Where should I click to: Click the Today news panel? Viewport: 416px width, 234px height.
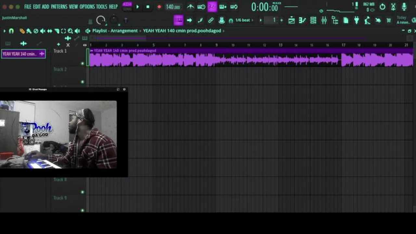click(x=403, y=20)
